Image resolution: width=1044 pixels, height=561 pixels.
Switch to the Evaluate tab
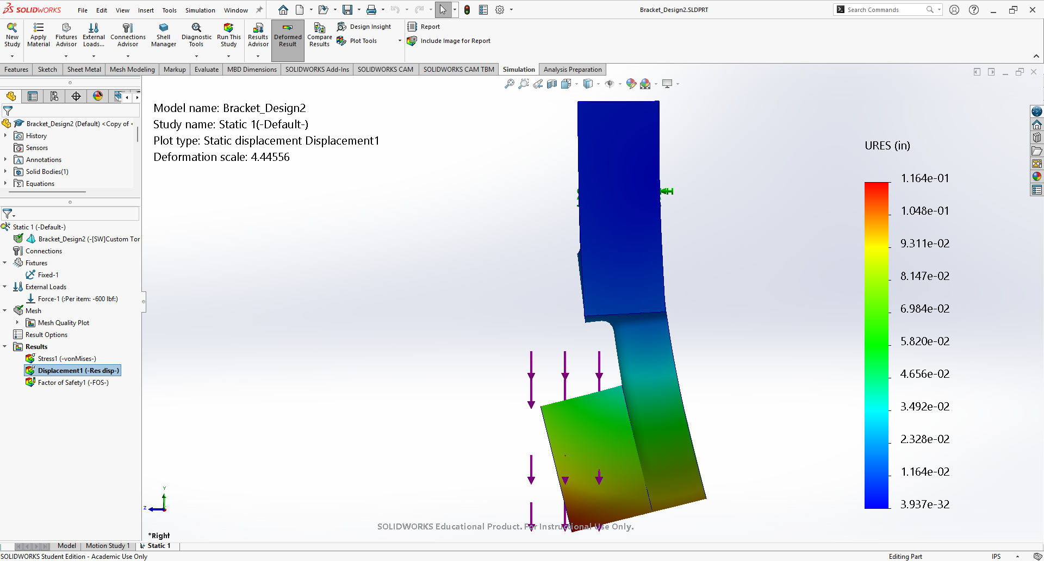(x=207, y=70)
